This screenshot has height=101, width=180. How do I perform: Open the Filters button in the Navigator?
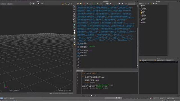point(141,4)
